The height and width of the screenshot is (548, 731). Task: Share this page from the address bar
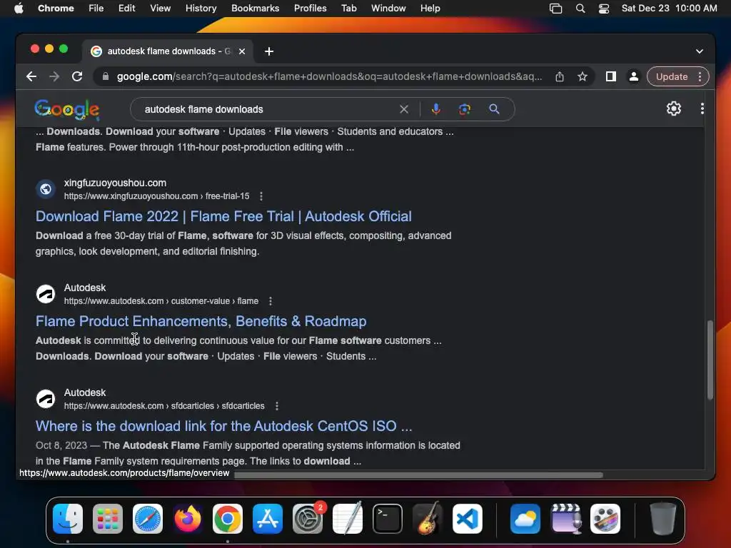click(x=560, y=76)
